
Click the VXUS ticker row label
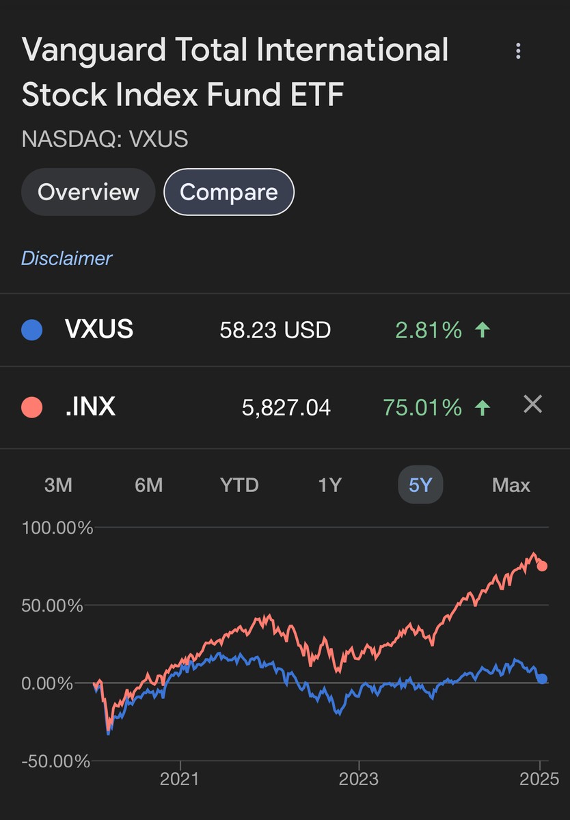pos(99,331)
